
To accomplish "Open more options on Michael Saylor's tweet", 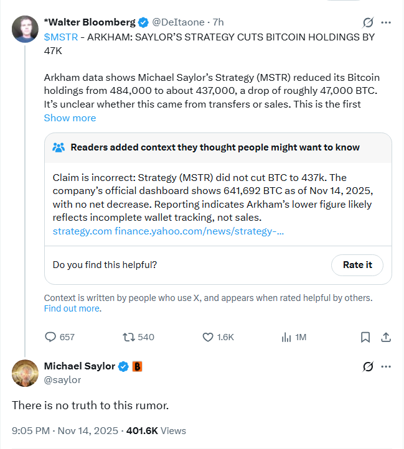I will [x=386, y=366].
